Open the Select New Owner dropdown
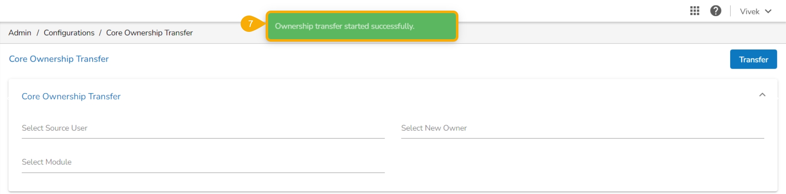The width and height of the screenshot is (786, 194). (x=582, y=128)
